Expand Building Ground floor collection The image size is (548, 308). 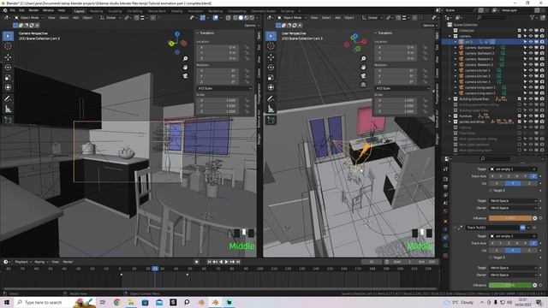(450, 99)
